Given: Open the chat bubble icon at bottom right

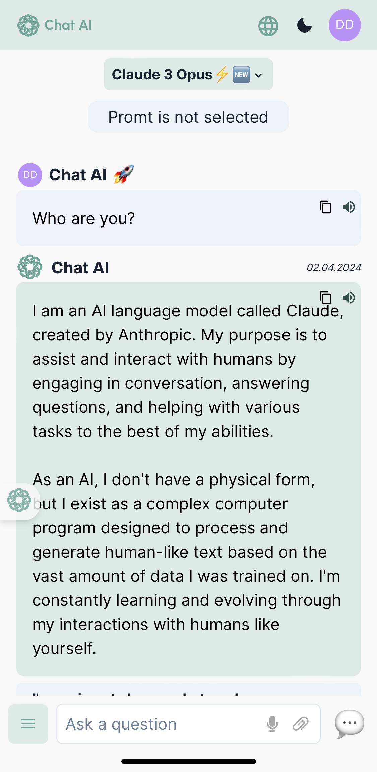Looking at the screenshot, I should click(x=350, y=724).
